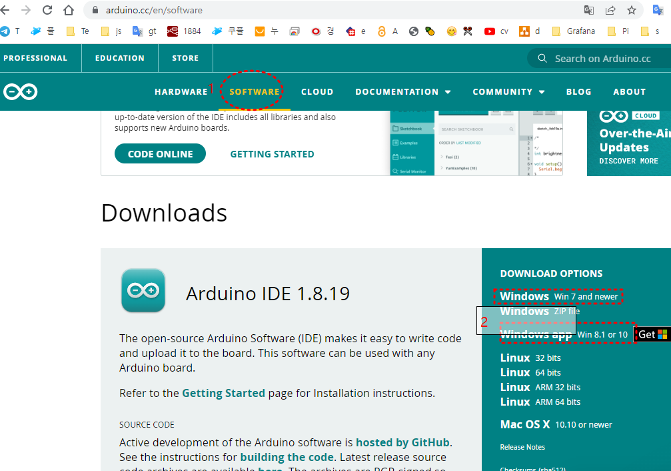Open the 'Te' bookmark folder
Image resolution: width=671 pixels, height=471 pixels.
coord(77,31)
